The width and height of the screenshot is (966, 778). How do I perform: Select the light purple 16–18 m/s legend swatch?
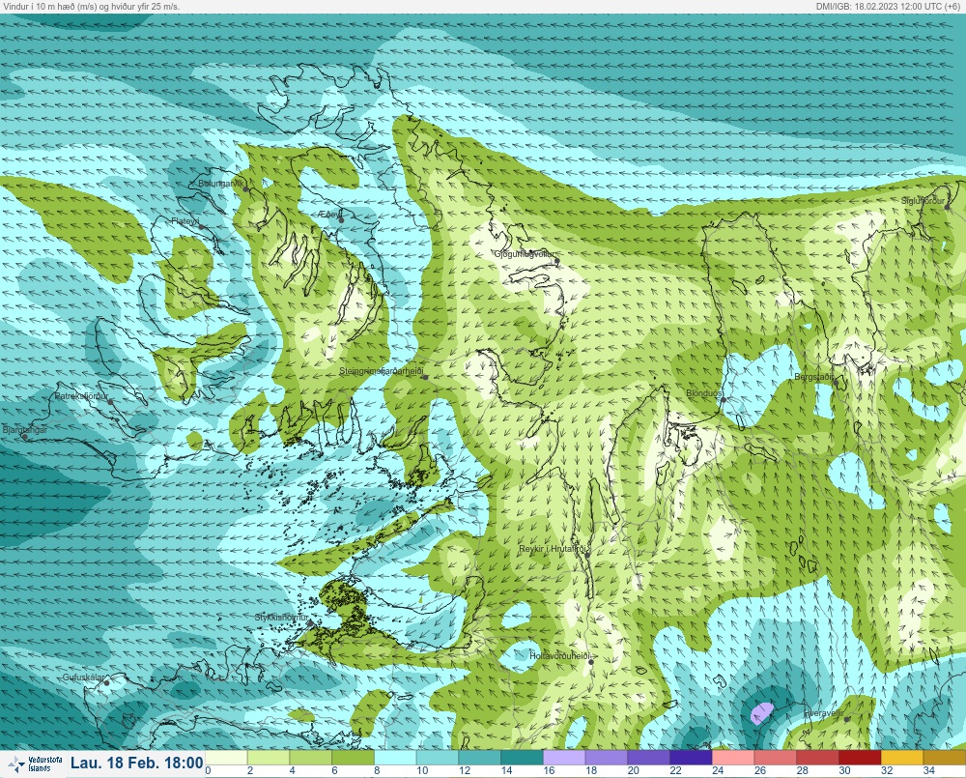click(564, 757)
